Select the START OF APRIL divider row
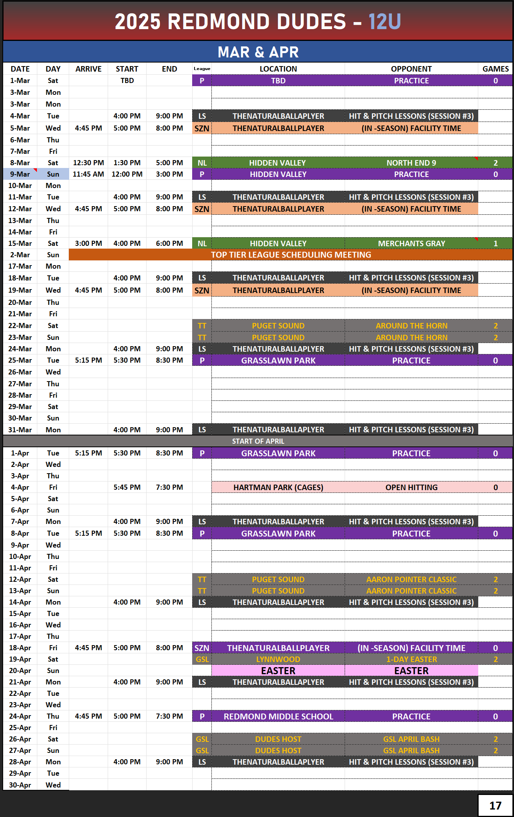This screenshot has width=514, height=817. tap(258, 441)
